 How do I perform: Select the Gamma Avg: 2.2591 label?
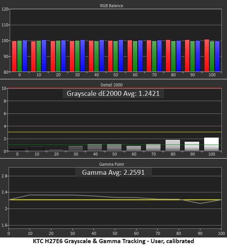(x=113, y=172)
